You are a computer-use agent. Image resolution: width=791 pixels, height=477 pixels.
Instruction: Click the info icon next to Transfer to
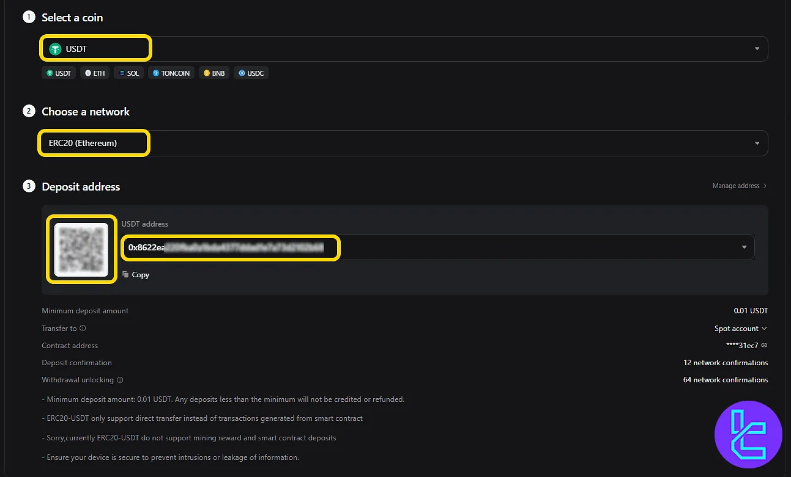pyautogui.click(x=83, y=329)
